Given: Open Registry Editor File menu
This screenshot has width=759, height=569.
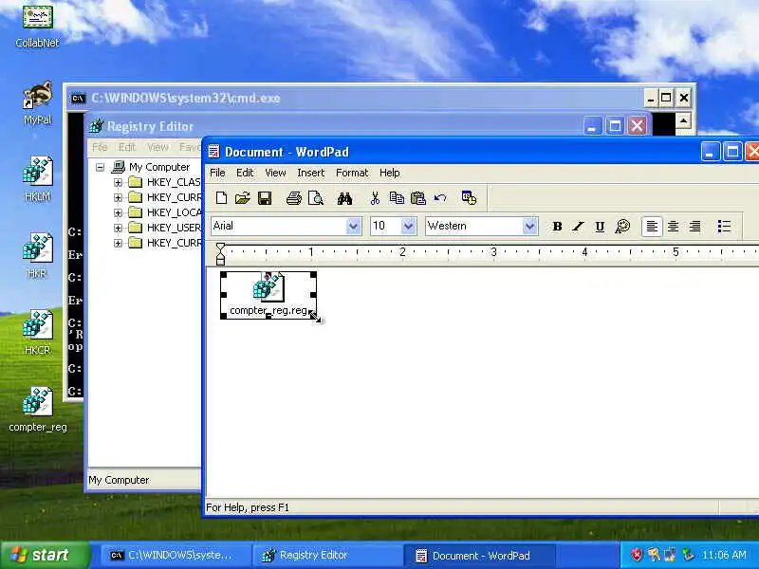Looking at the screenshot, I should (100, 147).
